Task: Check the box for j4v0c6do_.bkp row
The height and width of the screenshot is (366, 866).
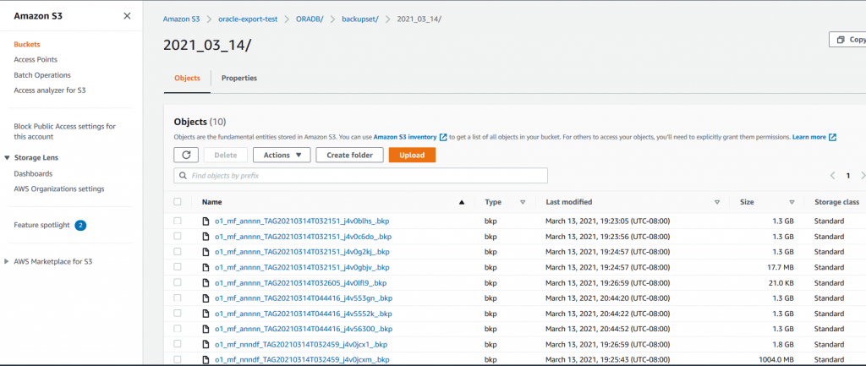Action: (178, 237)
